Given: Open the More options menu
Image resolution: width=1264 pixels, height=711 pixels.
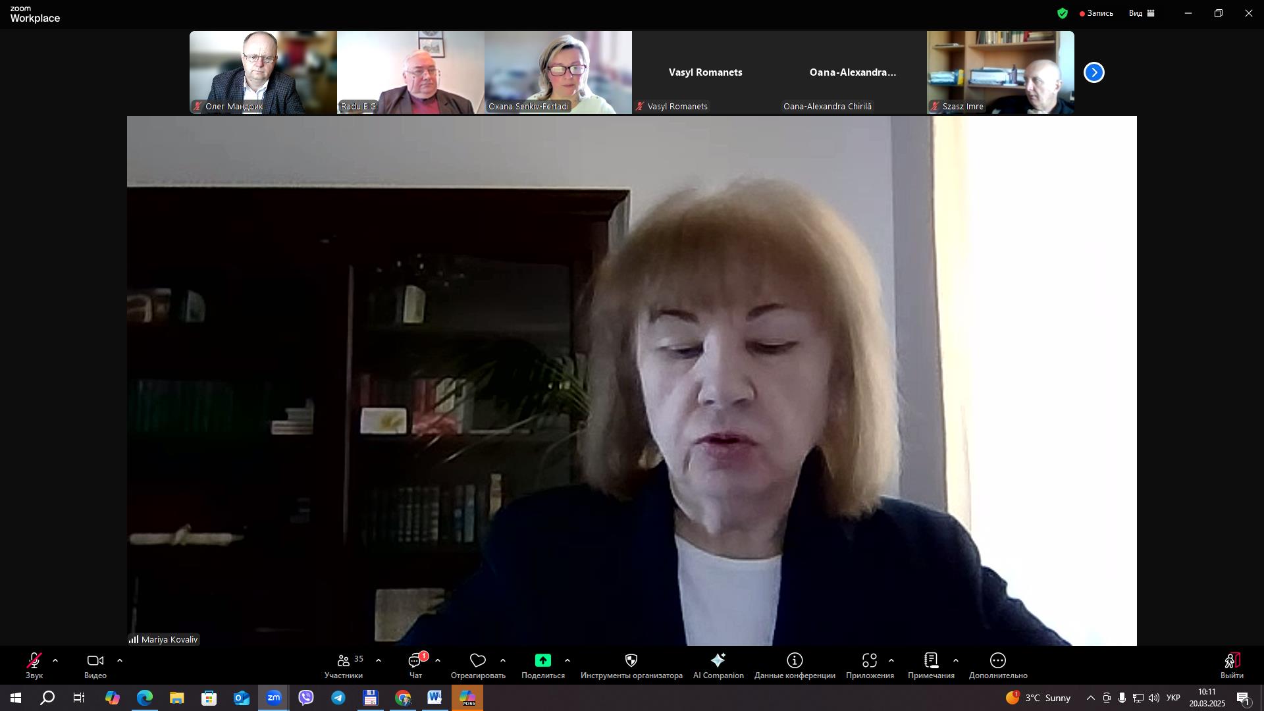Looking at the screenshot, I should pos(997,660).
